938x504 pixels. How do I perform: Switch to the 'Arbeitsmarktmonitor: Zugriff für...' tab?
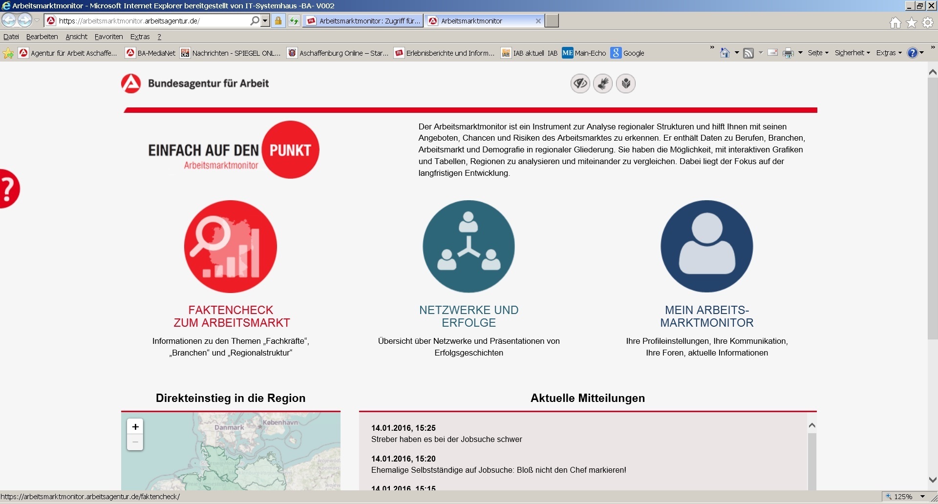pos(362,21)
